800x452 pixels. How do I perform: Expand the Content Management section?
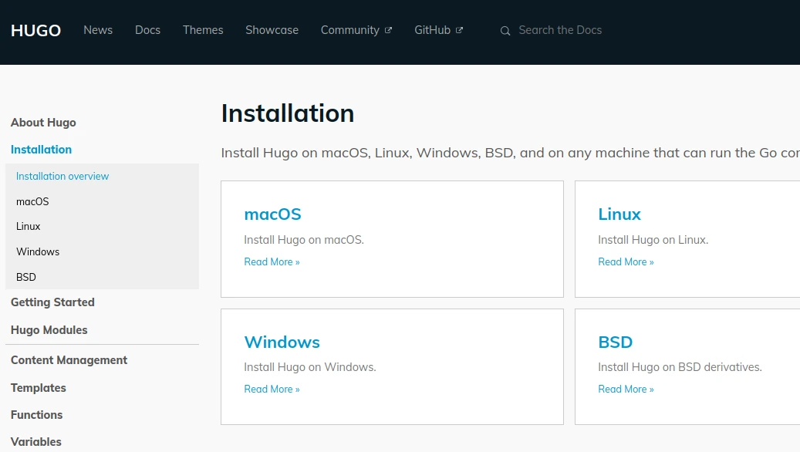[x=69, y=360]
